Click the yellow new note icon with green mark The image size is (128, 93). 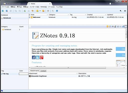(37, 11)
